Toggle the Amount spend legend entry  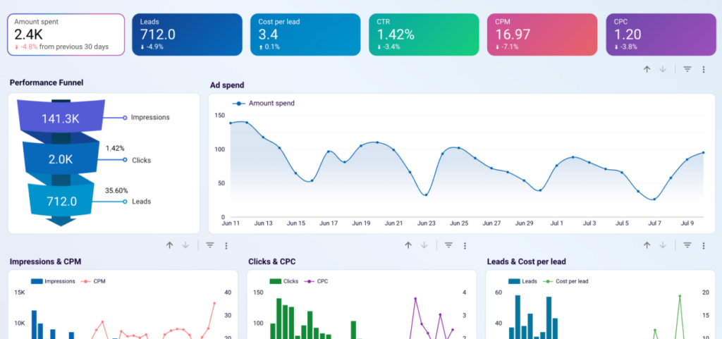coord(264,104)
